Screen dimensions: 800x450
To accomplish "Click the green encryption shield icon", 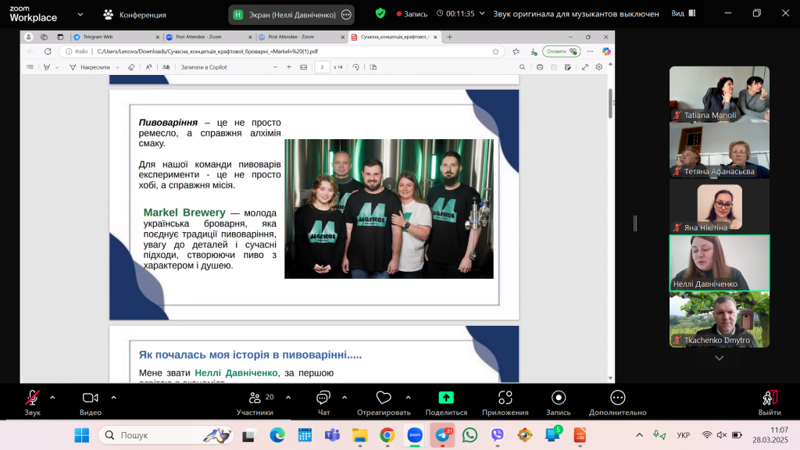I will [x=380, y=13].
